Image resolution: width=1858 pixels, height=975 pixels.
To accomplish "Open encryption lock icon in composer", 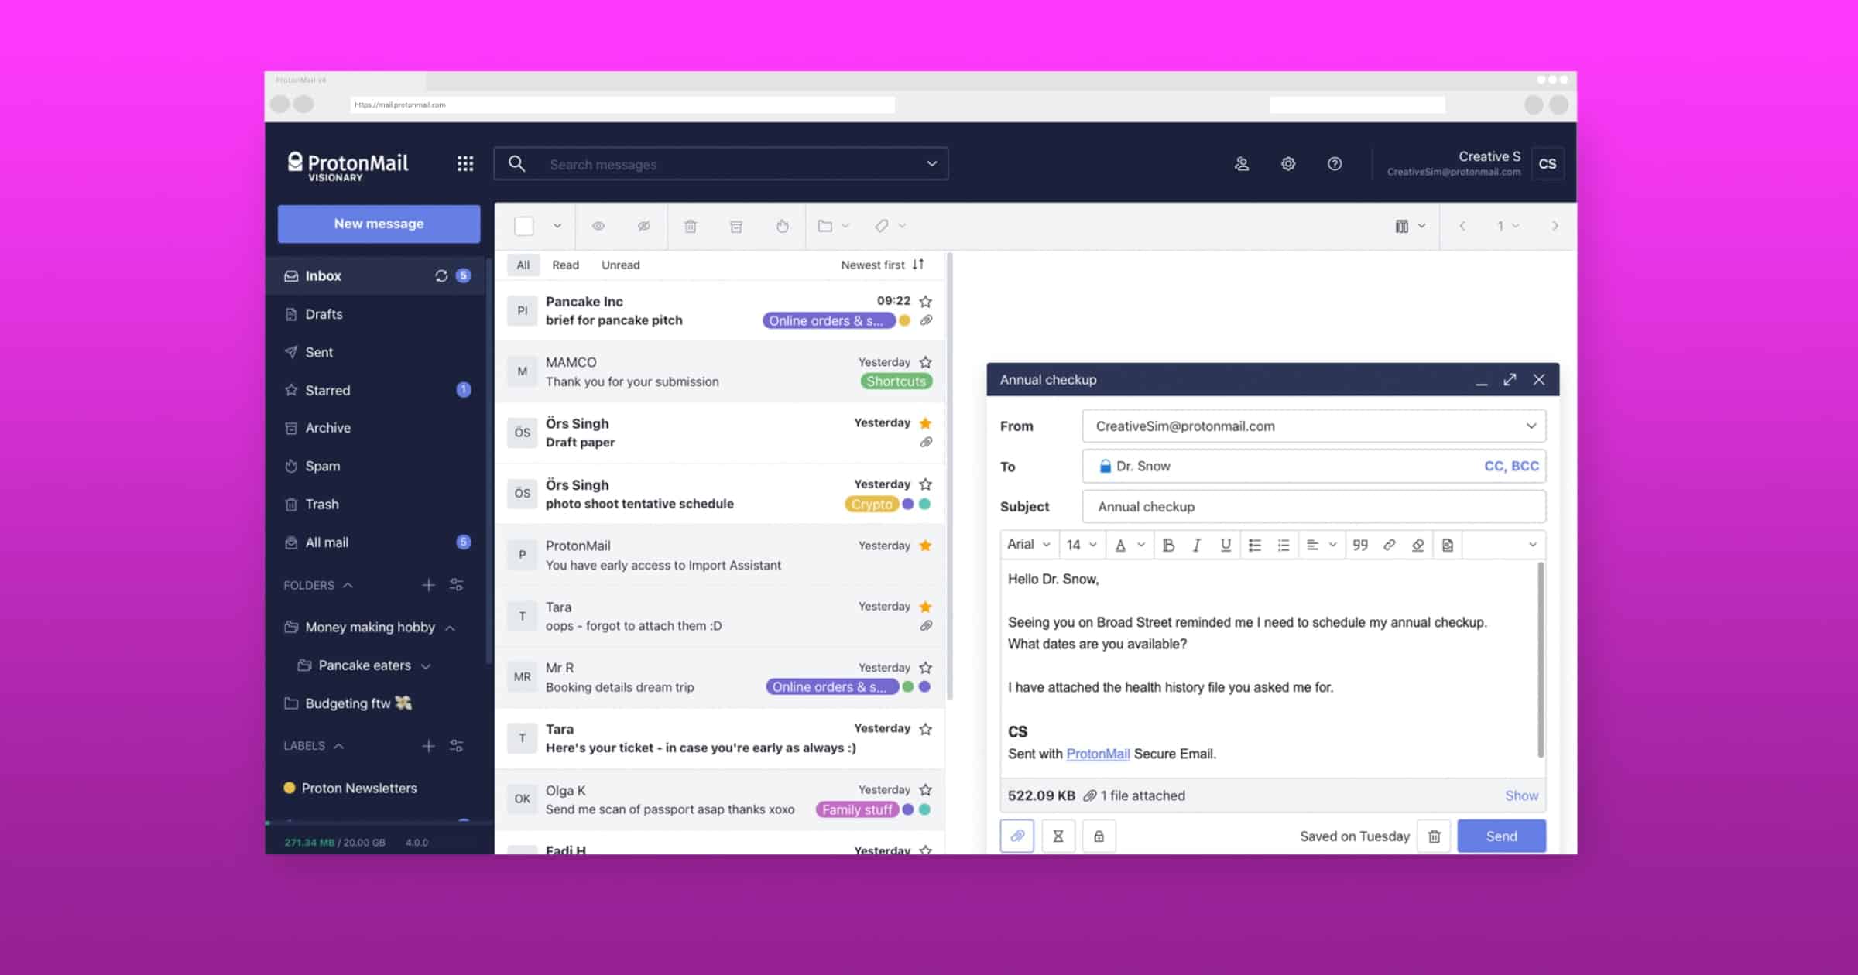I will (x=1099, y=836).
